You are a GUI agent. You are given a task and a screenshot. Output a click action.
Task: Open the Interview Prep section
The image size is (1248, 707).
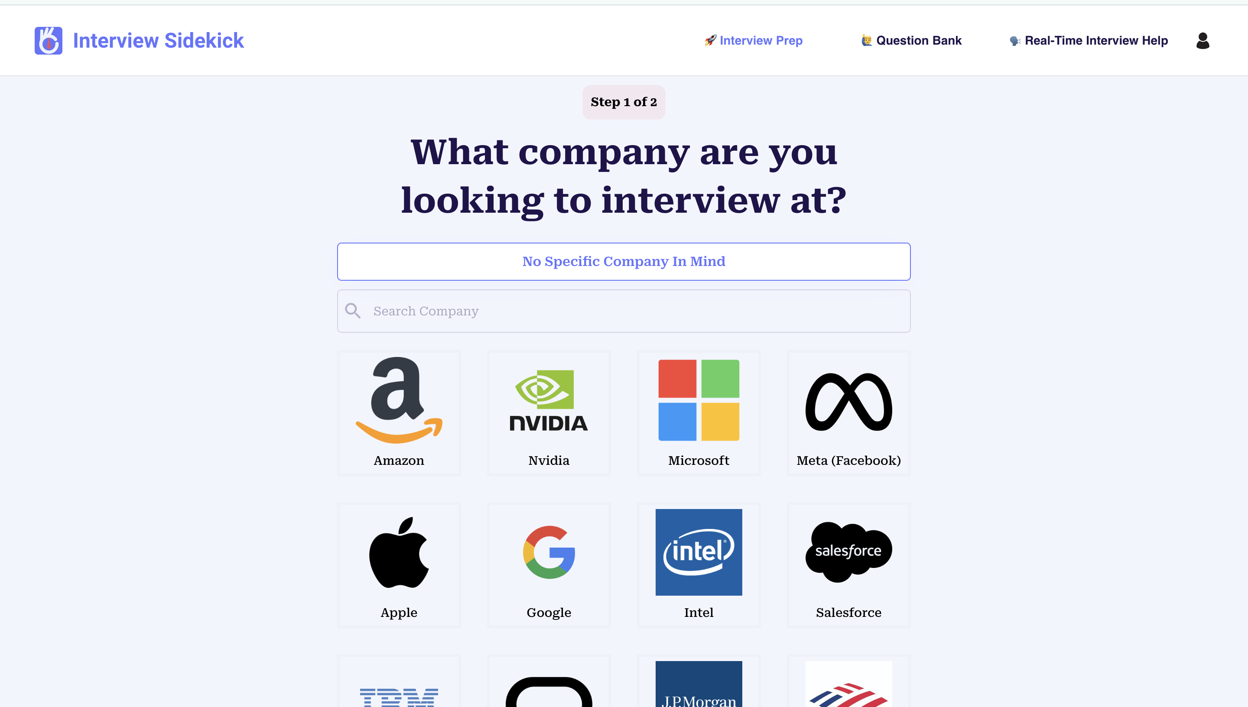click(x=752, y=40)
